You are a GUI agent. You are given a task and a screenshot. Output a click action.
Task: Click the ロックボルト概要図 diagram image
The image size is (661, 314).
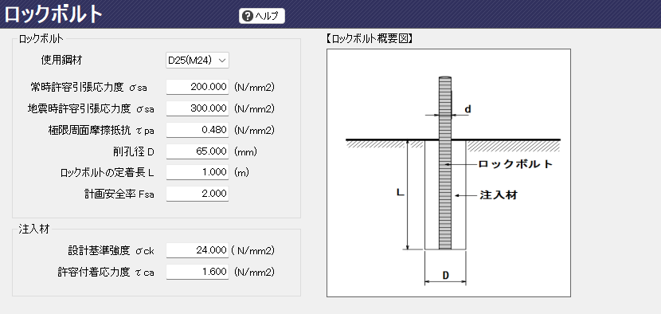click(x=448, y=173)
